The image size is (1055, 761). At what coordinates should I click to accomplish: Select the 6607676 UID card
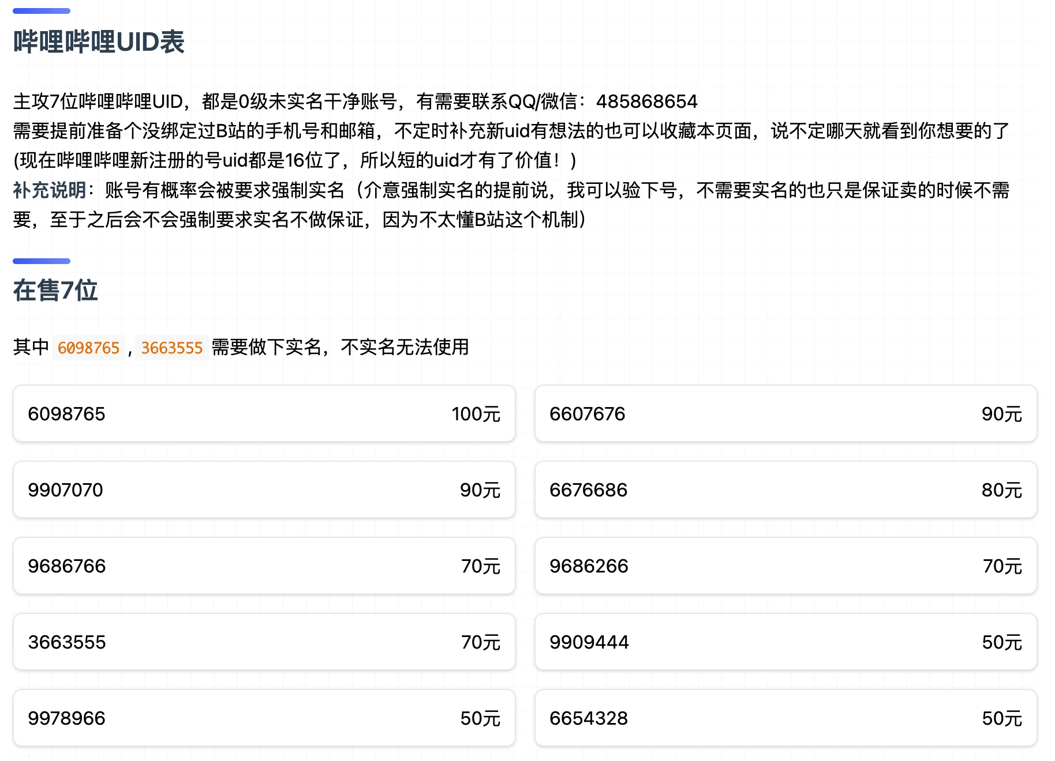pyautogui.click(x=785, y=413)
